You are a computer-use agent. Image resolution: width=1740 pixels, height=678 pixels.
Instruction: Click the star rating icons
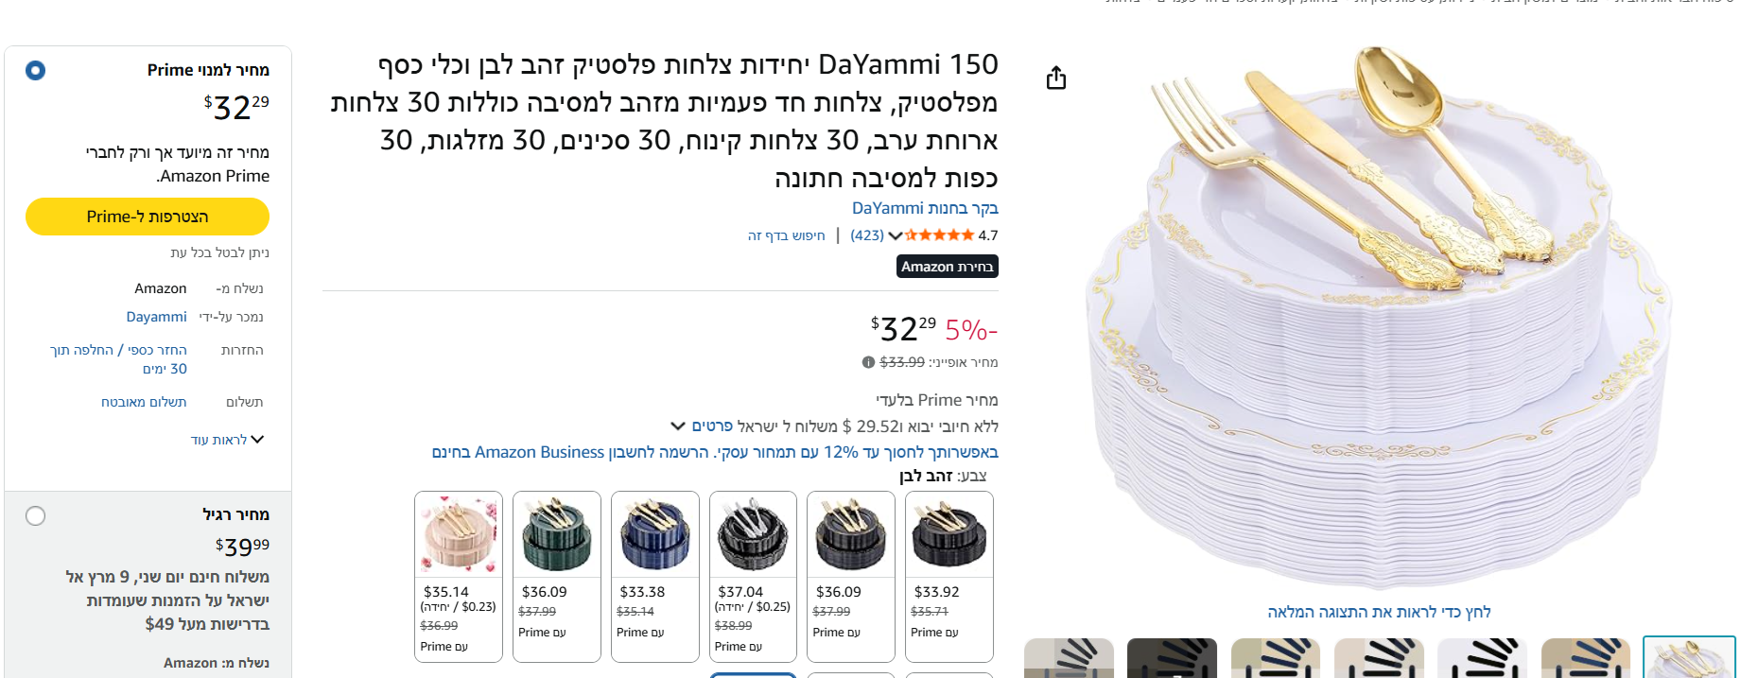(x=939, y=235)
